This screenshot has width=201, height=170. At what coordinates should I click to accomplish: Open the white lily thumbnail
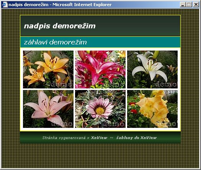(x=152, y=69)
